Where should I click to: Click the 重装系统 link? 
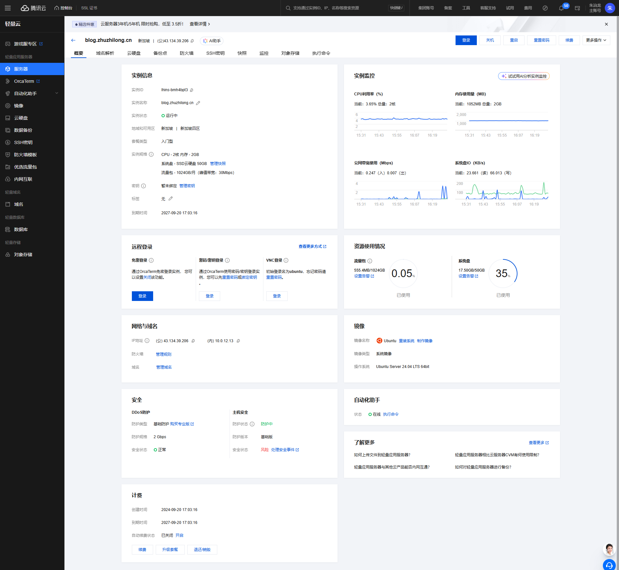[x=407, y=341]
